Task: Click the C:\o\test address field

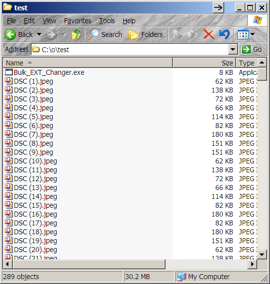Action: pos(130,49)
